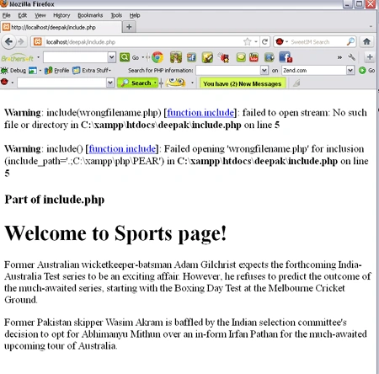Click the Brothersoft green search button

click(x=125, y=57)
